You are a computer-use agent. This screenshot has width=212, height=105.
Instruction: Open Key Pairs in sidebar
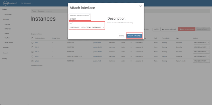(x=7, y=38)
